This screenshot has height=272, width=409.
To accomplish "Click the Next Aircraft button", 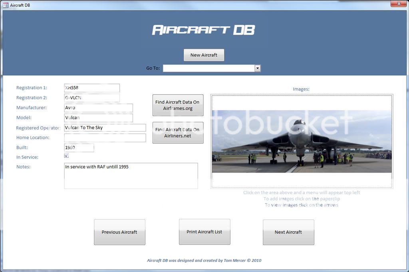I will [x=288, y=232].
